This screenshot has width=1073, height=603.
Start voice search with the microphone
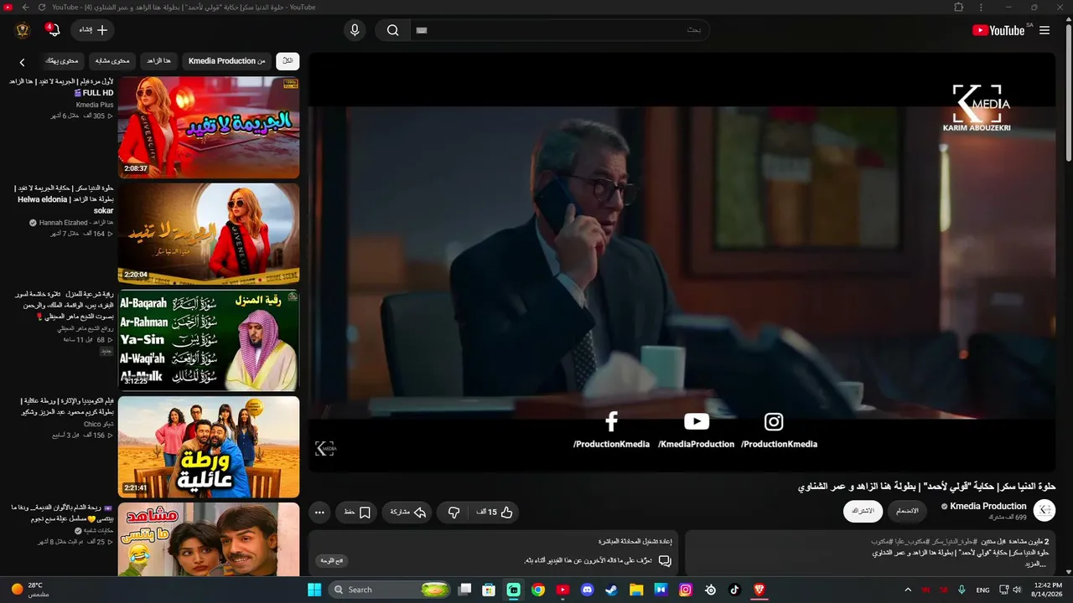355,30
